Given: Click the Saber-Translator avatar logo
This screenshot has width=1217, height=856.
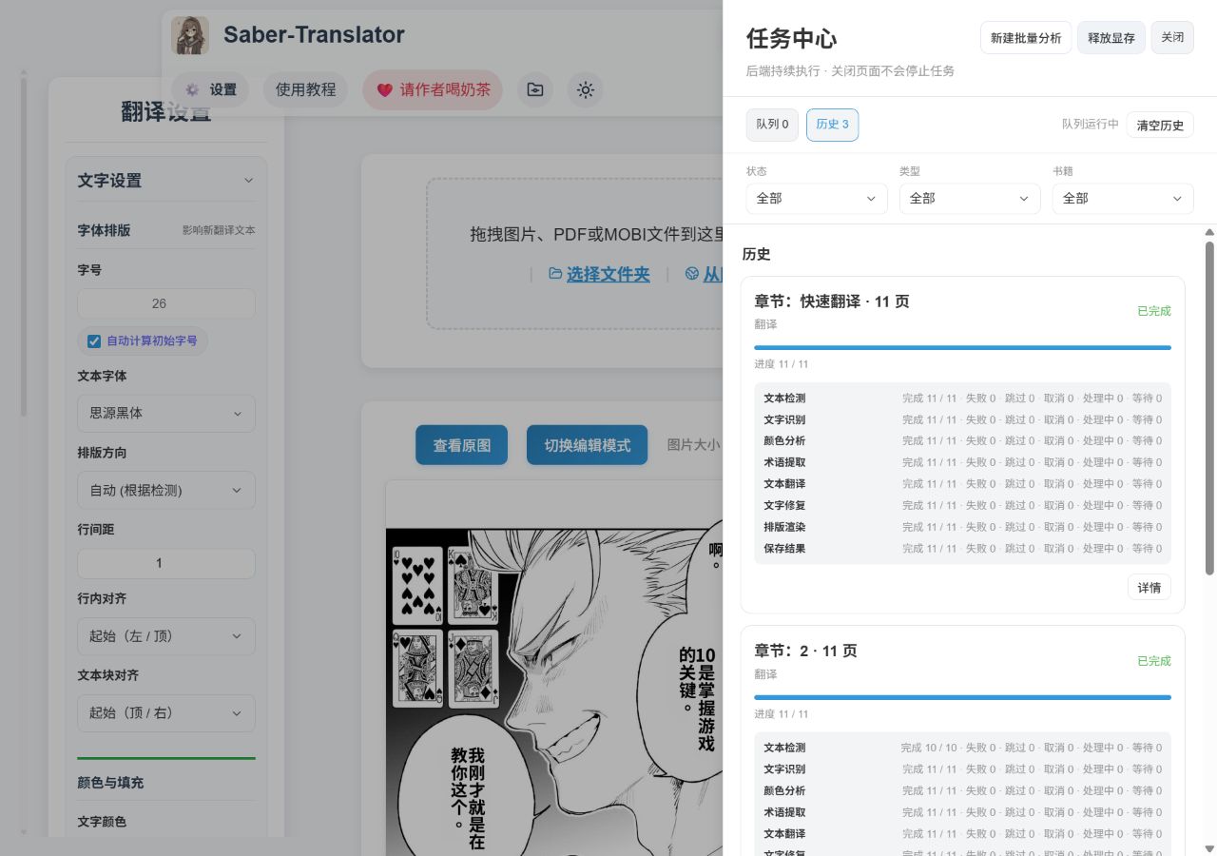Looking at the screenshot, I should pyautogui.click(x=190, y=35).
